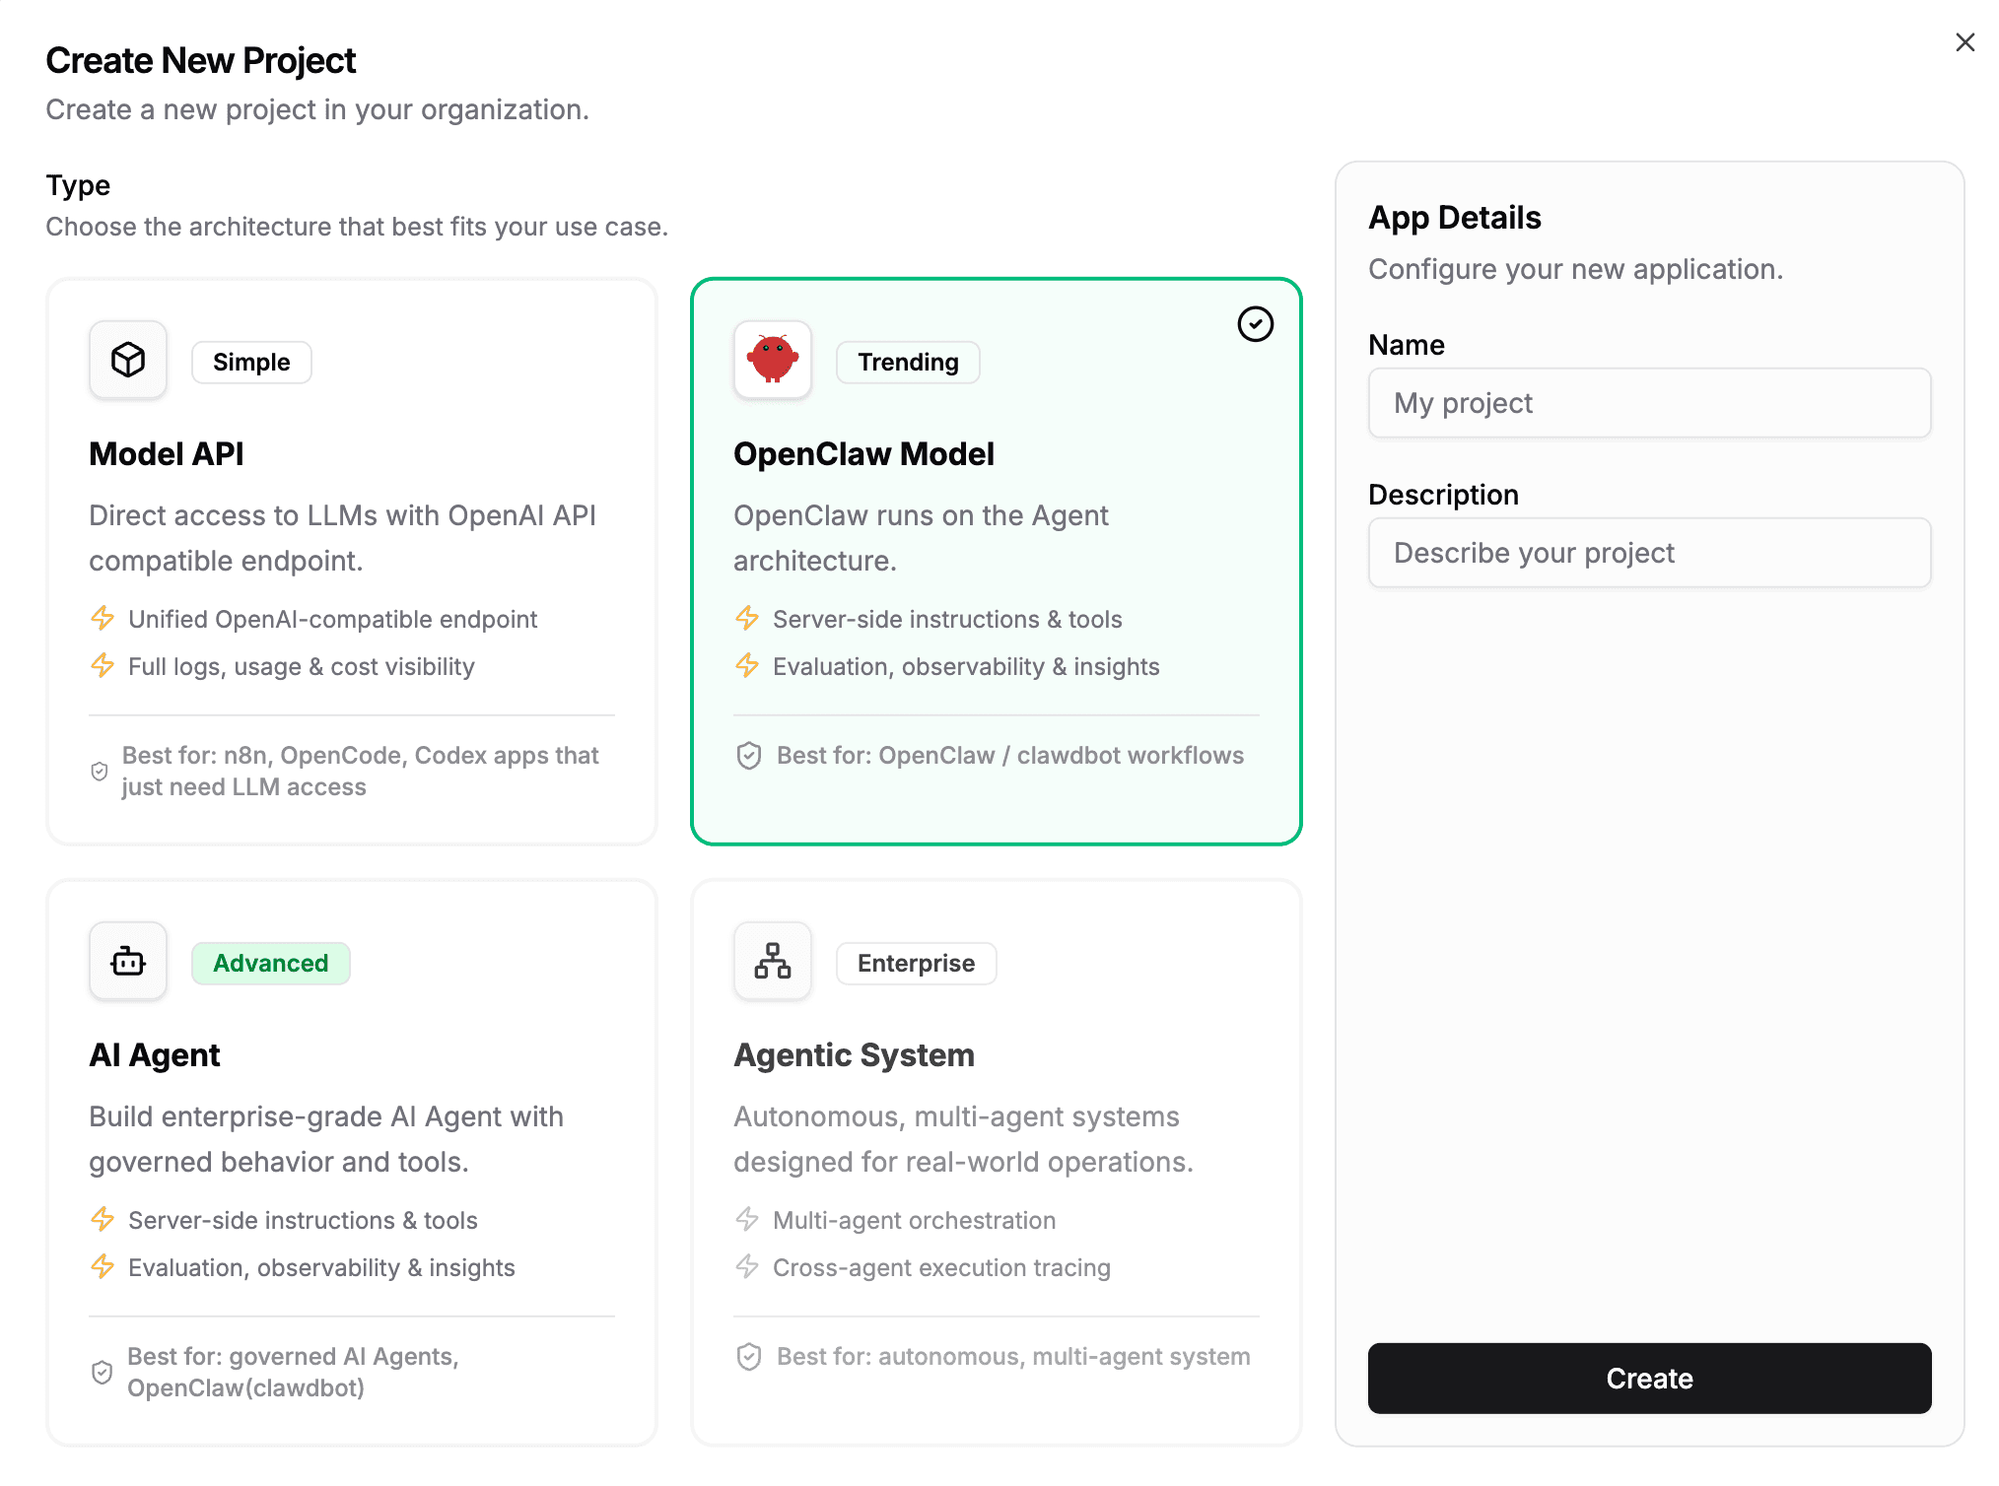
Task: Close the Create New Project dialog
Action: click(x=1965, y=41)
